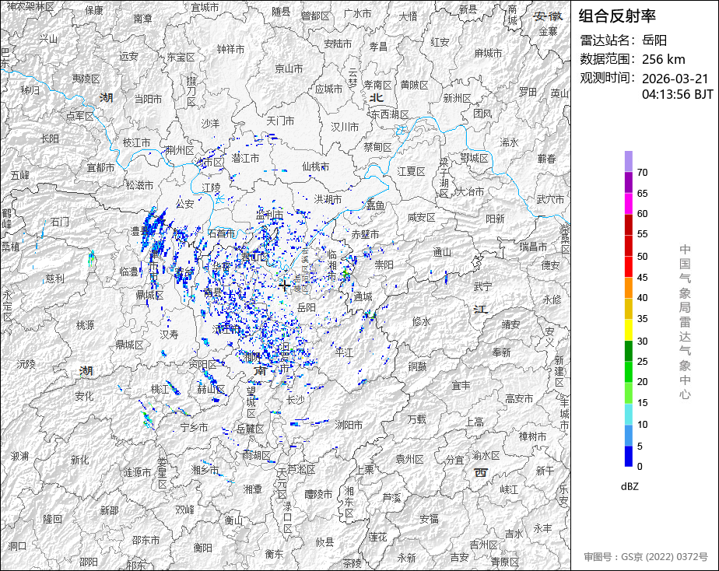Click the 浏阳市 map label
The image size is (719, 571).
coord(349,425)
